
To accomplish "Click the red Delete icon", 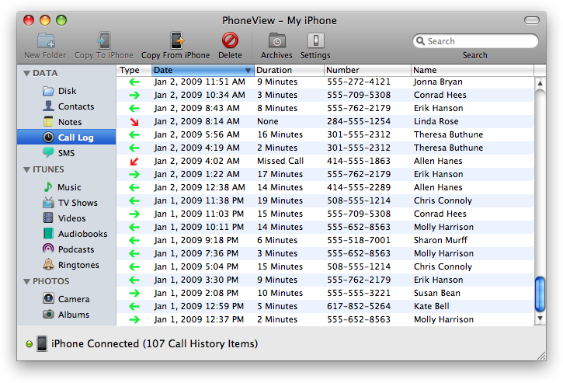I will coord(230,40).
